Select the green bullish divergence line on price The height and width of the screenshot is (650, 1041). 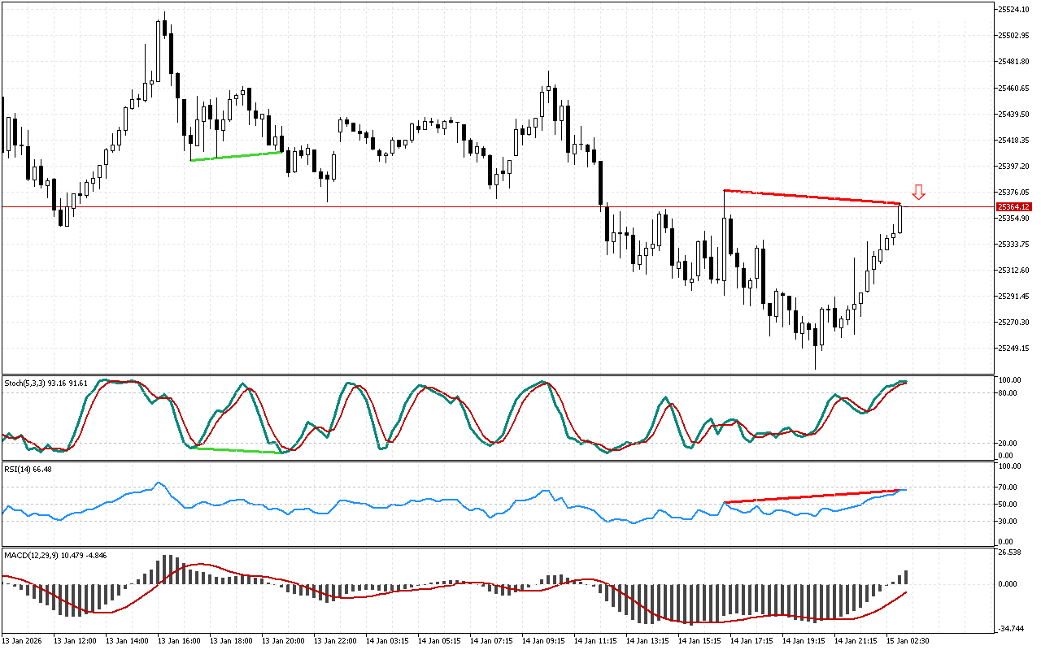(236, 156)
